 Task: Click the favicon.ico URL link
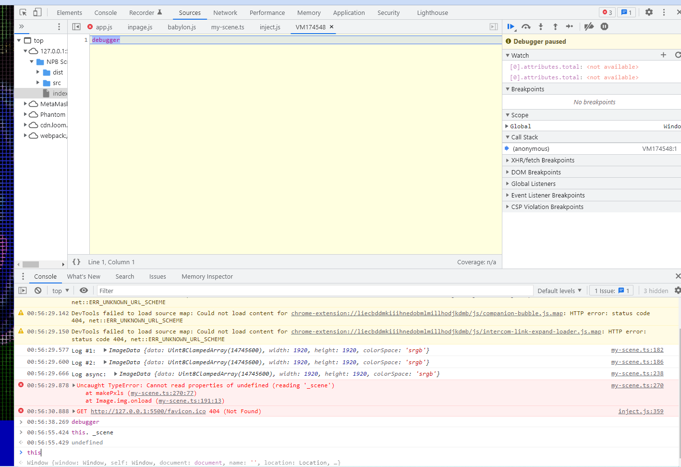click(148, 411)
